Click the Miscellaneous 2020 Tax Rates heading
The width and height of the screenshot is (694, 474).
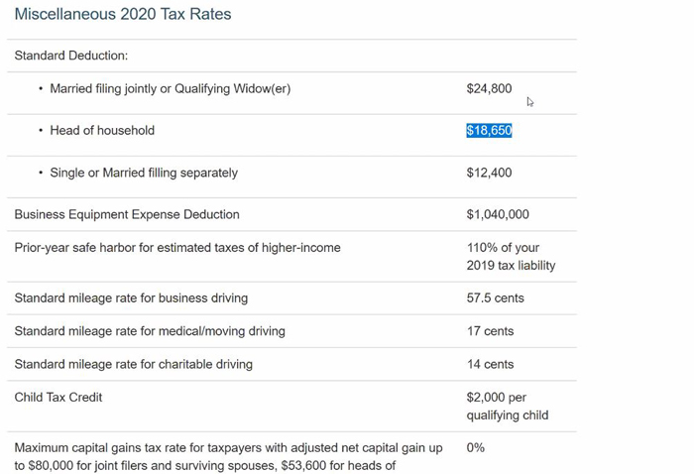click(123, 14)
